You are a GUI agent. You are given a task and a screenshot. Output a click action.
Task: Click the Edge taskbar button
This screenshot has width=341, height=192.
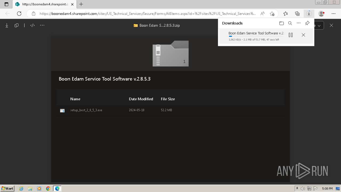pos(57,189)
